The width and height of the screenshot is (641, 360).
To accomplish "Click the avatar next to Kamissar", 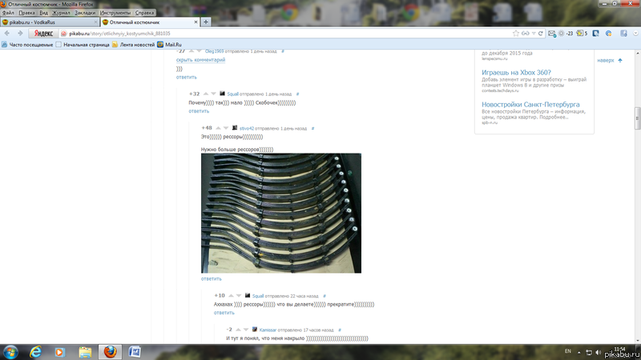I will [255, 329].
